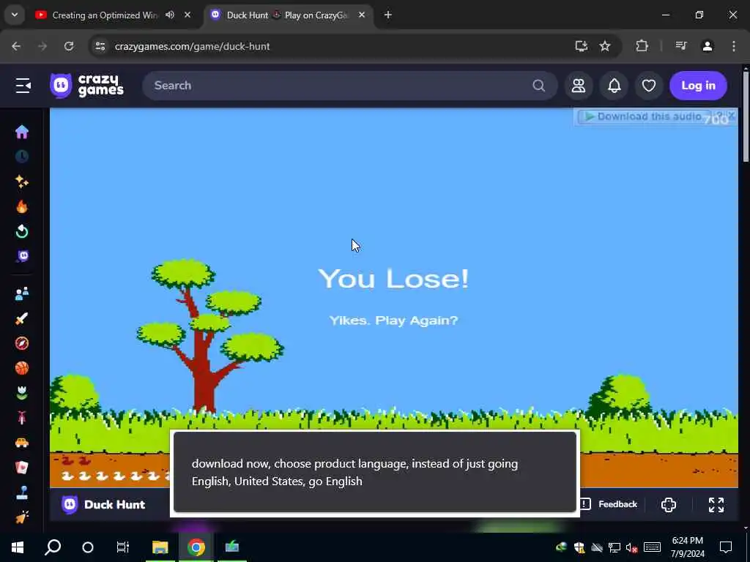Open the Windows Start menu
750x562 pixels.
pos(18,547)
